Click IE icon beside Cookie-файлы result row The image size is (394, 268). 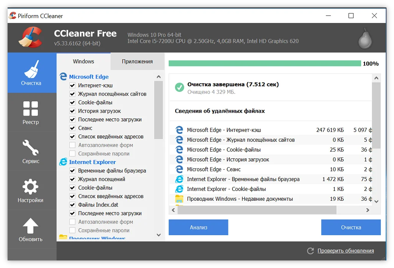pyautogui.click(x=179, y=189)
